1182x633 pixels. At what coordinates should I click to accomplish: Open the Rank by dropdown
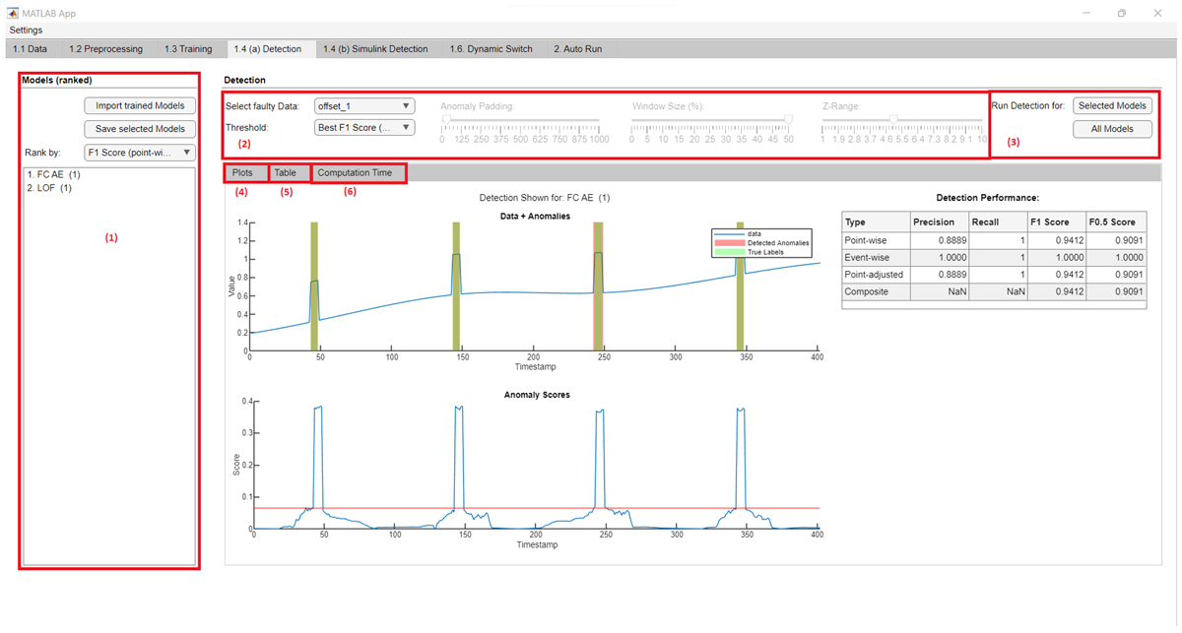point(138,153)
